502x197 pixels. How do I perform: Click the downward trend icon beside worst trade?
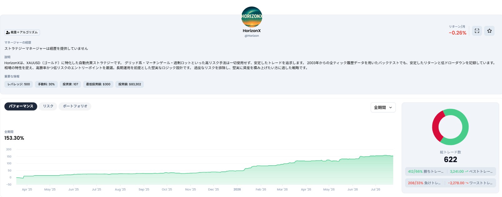(x=467, y=183)
